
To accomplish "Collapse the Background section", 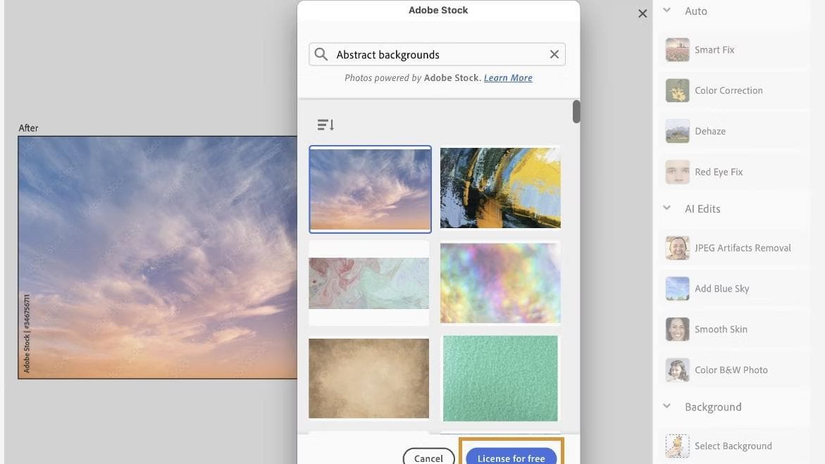I will 667,406.
